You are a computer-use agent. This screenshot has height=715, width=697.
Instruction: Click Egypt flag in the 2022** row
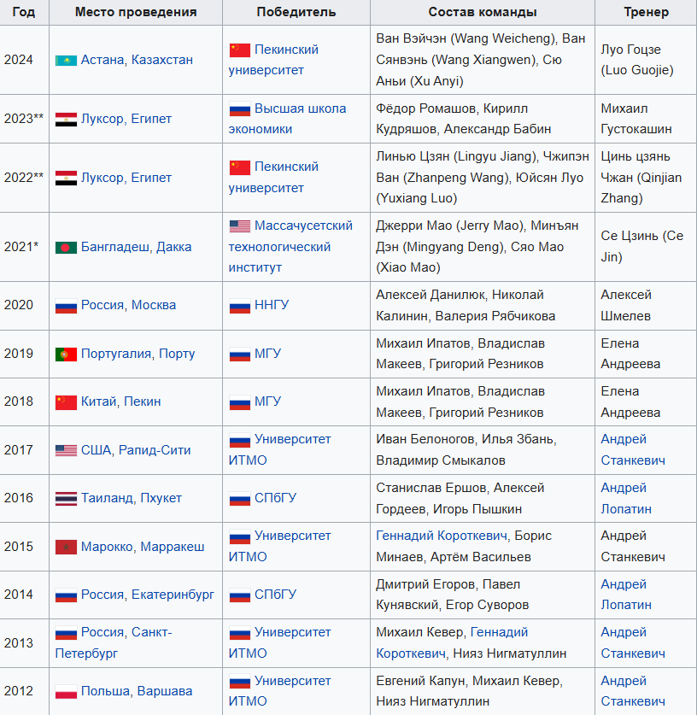coord(66,178)
